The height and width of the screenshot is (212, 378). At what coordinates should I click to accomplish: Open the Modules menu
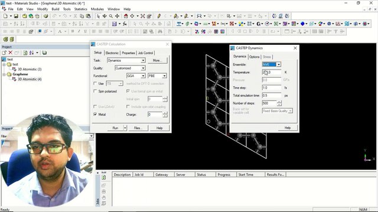pos(97,9)
